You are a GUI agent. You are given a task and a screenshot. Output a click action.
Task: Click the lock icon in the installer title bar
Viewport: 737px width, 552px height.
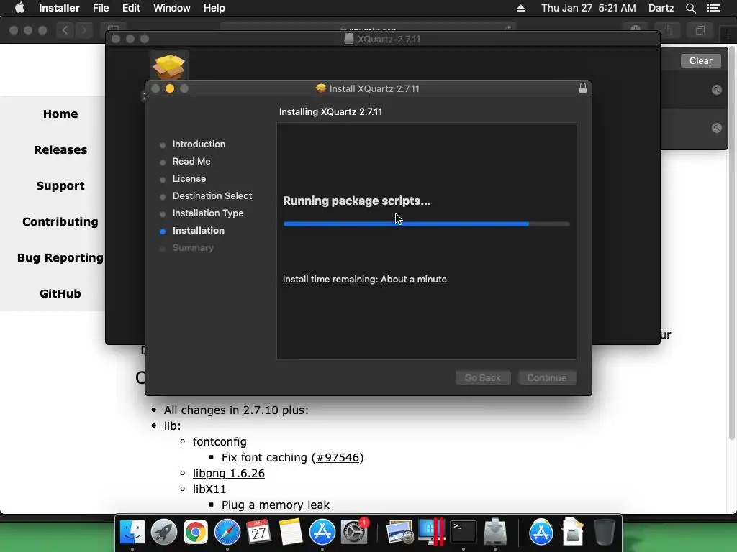[x=583, y=88]
